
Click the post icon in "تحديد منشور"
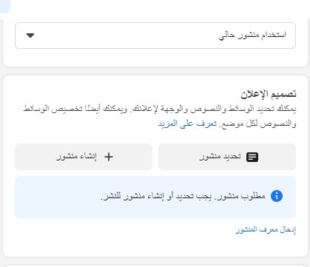[x=252, y=157]
